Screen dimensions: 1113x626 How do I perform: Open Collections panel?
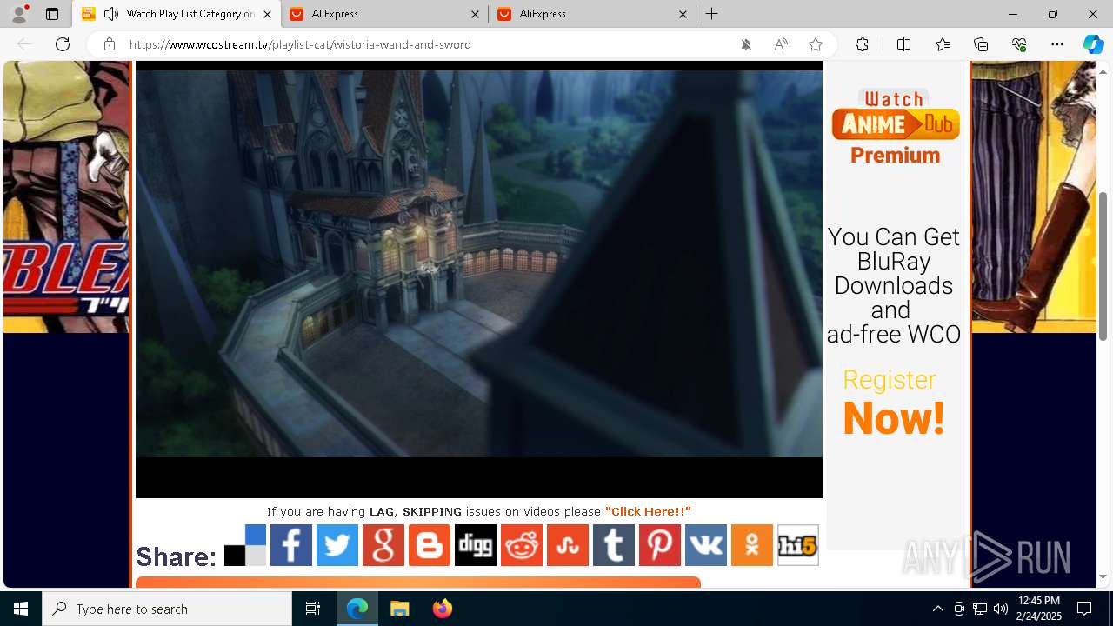point(981,44)
